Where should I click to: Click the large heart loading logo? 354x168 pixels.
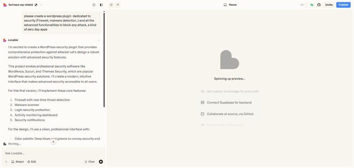(230, 60)
